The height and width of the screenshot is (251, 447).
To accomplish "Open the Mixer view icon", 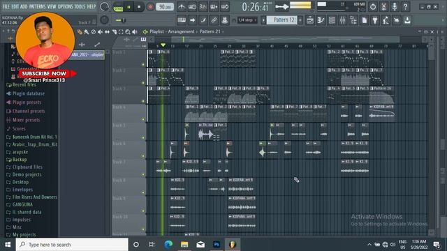I will point(343,20).
